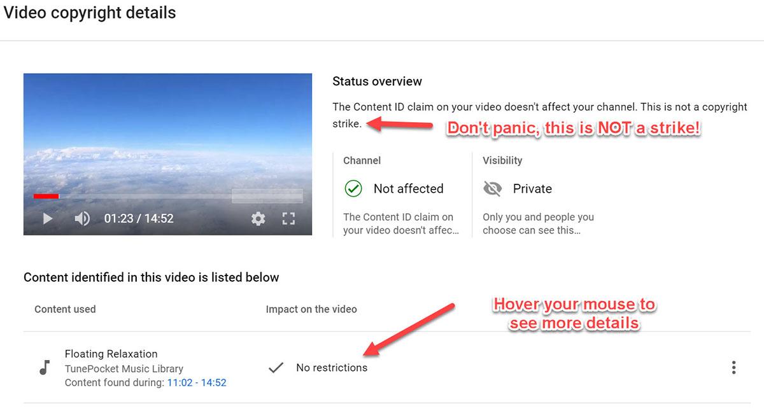Jump to timestamp 11:02 - 14:52

point(196,383)
